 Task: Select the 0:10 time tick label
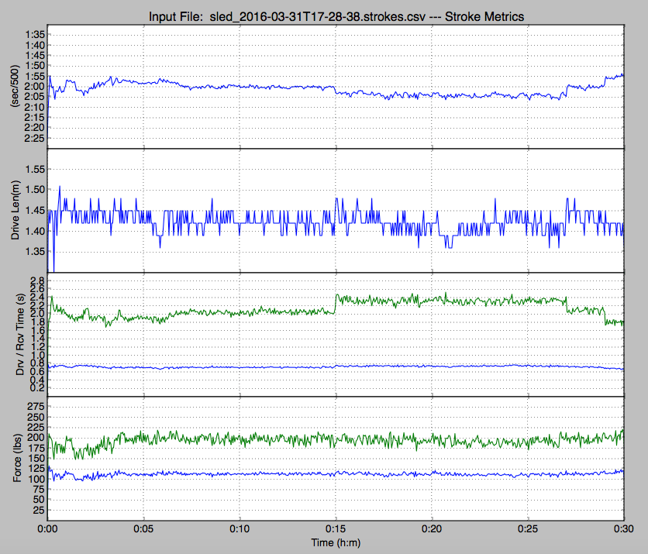240,532
